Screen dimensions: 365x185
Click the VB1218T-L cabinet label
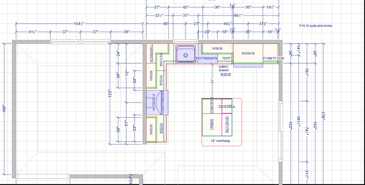[x=226, y=106]
